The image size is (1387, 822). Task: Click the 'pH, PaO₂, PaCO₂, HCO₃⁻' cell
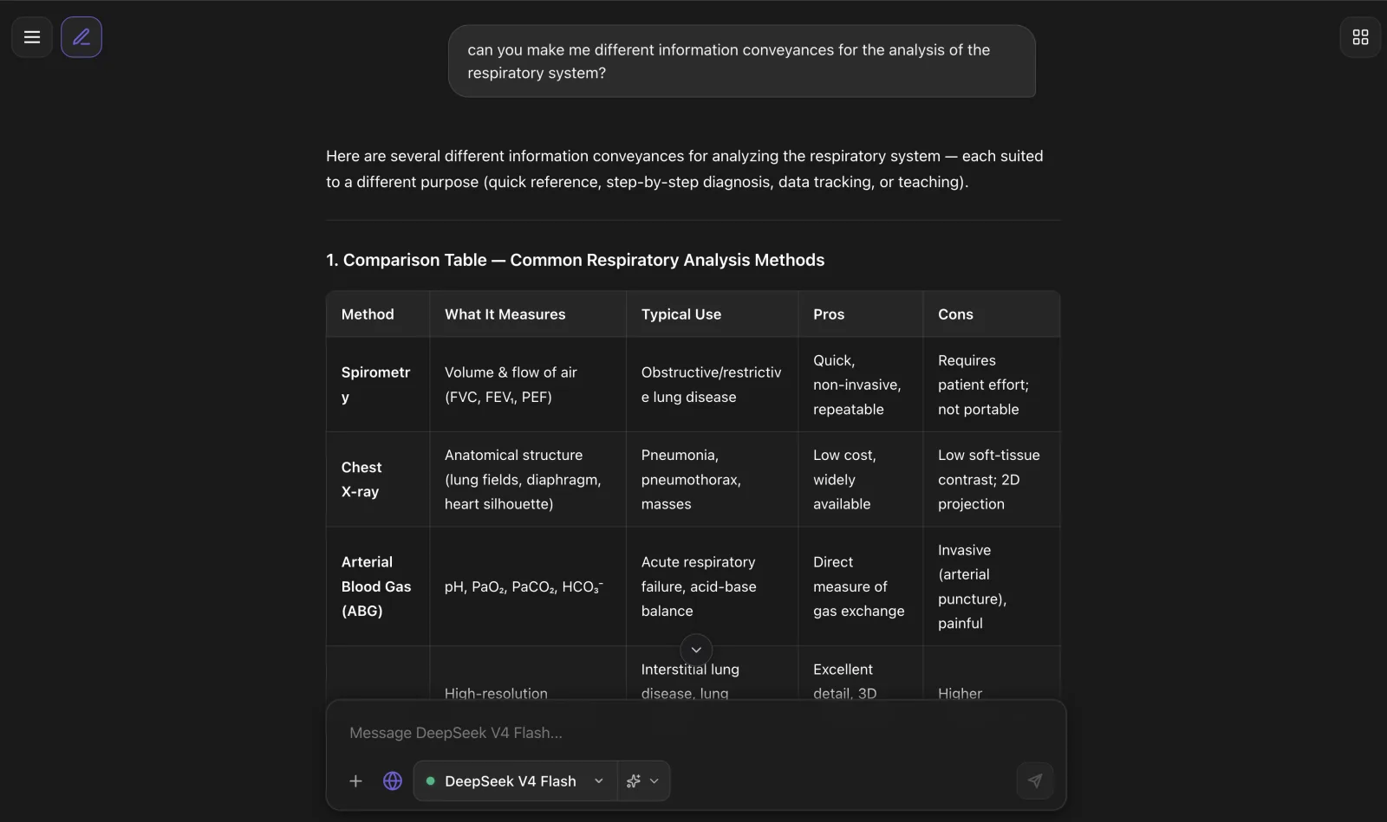(x=528, y=586)
